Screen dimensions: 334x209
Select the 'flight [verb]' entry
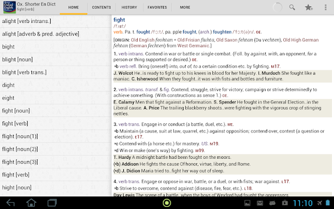click(56, 175)
